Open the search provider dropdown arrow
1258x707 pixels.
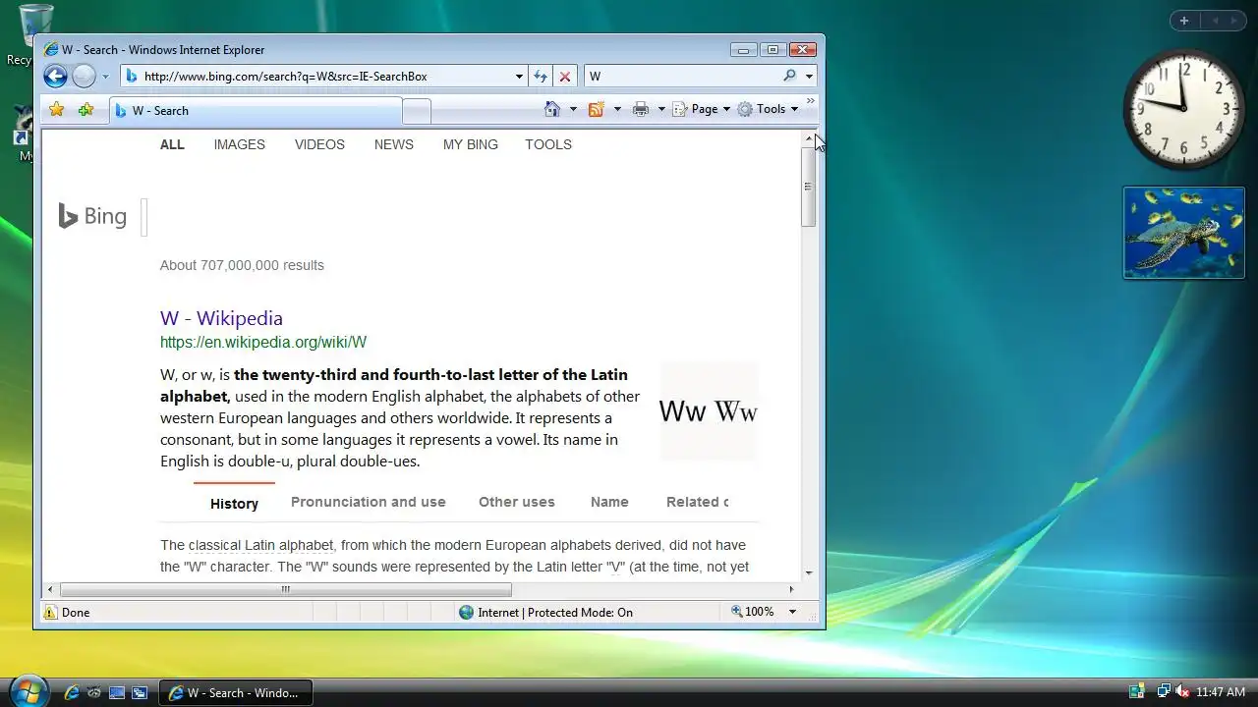point(809,76)
